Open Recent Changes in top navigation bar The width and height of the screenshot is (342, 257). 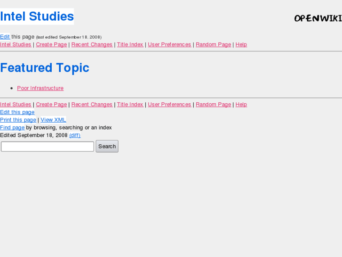click(92, 44)
